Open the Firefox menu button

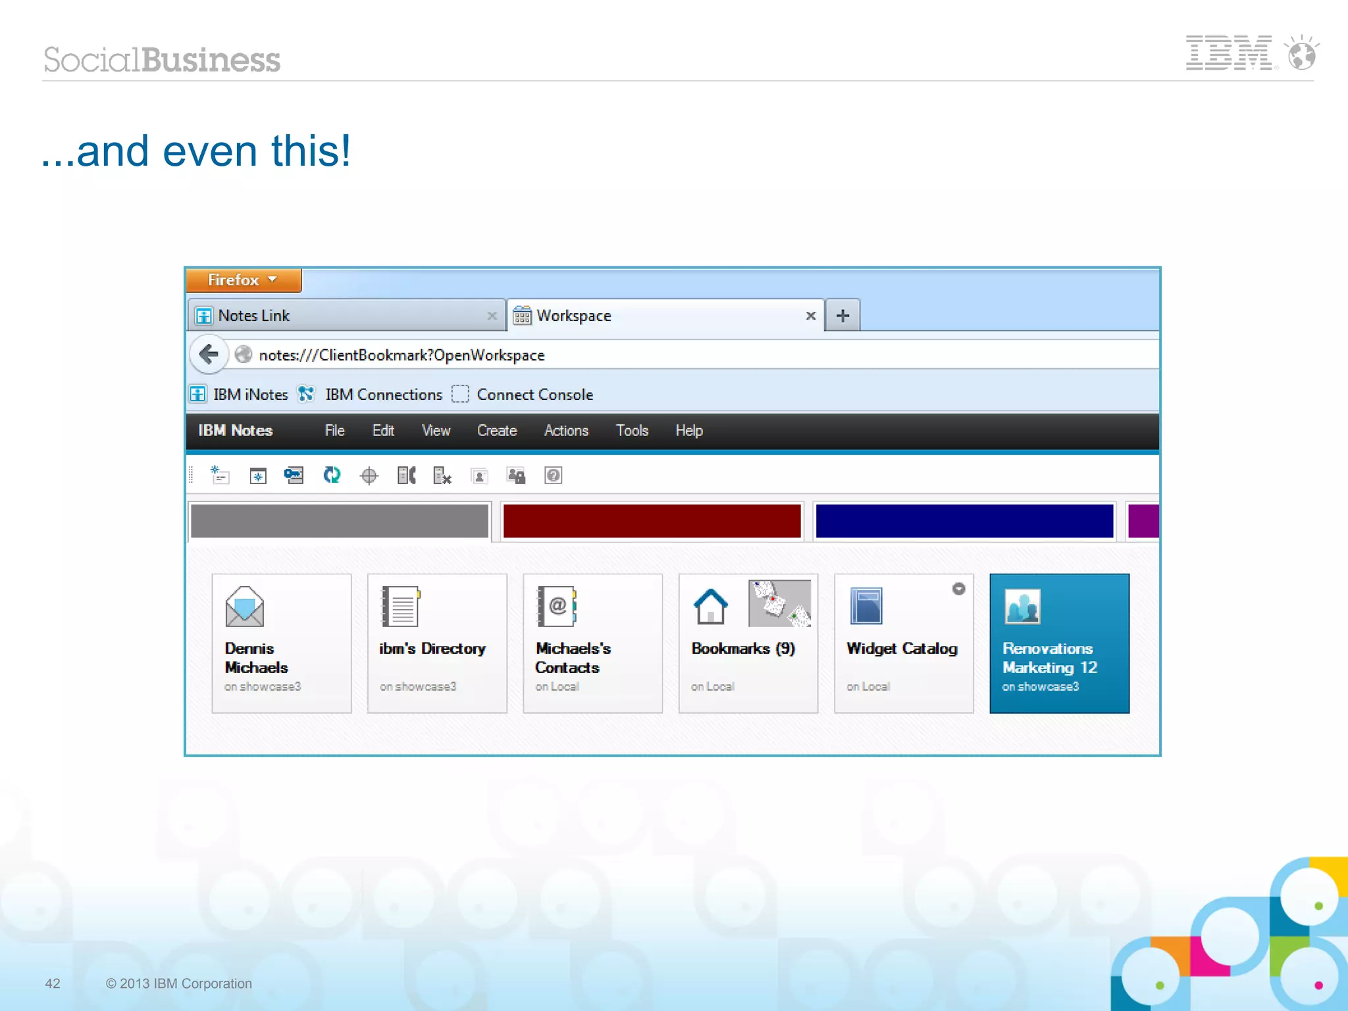244,280
